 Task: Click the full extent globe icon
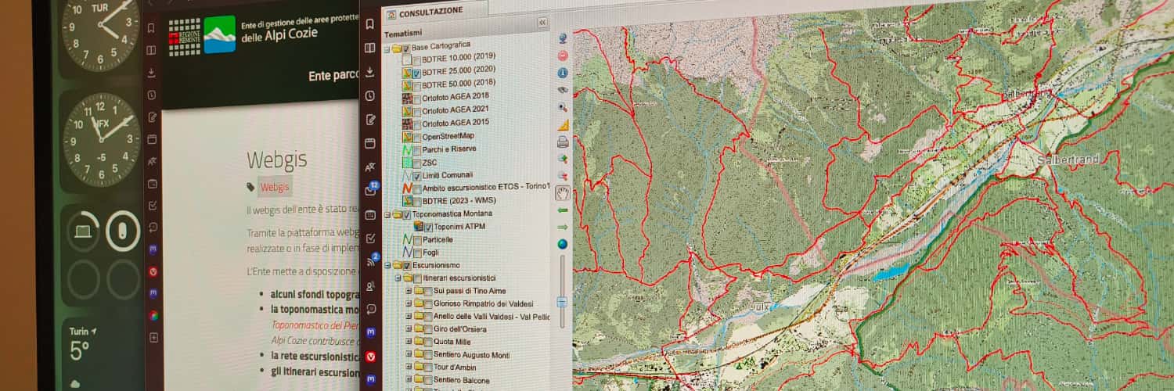point(562,244)
